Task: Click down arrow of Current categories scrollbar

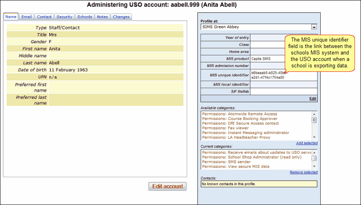Action: coord(314,167)
